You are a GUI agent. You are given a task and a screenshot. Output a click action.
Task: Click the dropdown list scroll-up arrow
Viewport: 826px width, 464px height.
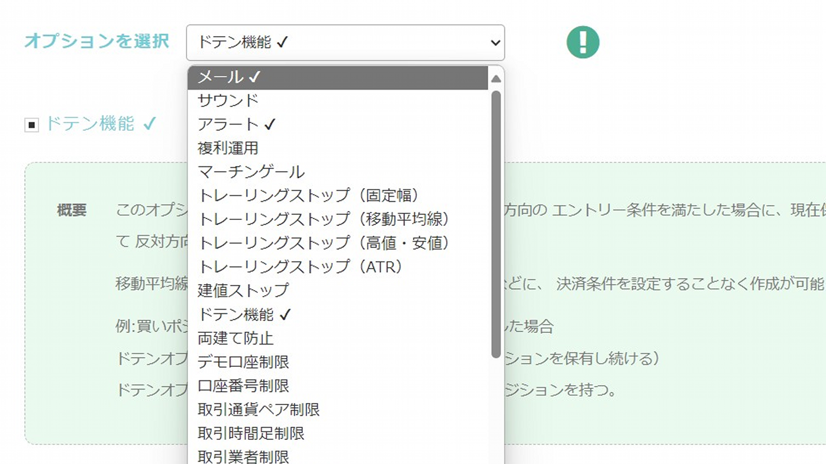(x=496, y=79)
